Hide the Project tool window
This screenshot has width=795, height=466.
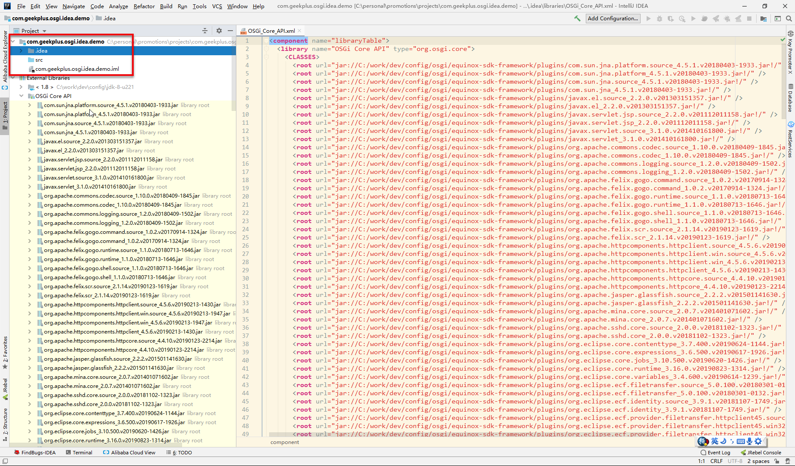click(230, 31)
